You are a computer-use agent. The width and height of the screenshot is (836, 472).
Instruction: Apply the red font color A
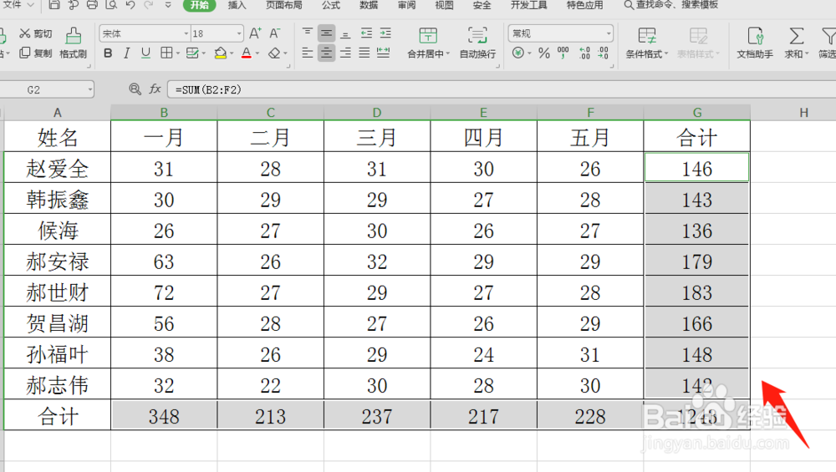click(x=246, y=53)
